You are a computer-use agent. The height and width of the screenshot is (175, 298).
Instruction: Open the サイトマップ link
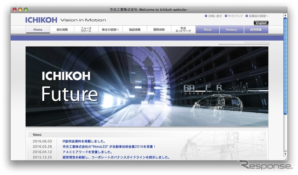(234, 16)
